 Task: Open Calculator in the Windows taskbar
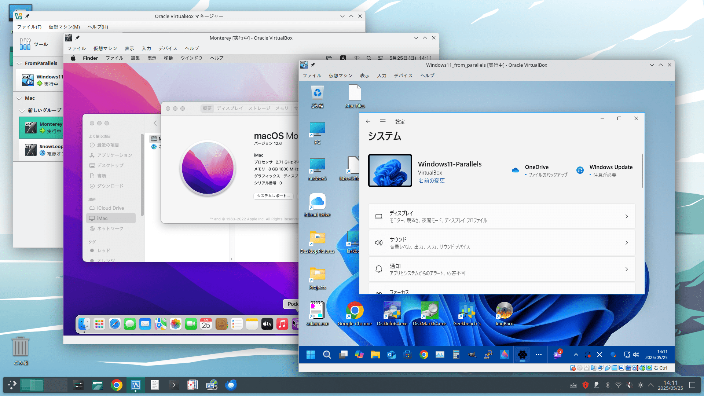tap(456, 355)
